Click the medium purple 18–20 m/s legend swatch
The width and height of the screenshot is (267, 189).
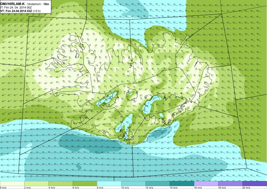(x=230, y=184)
